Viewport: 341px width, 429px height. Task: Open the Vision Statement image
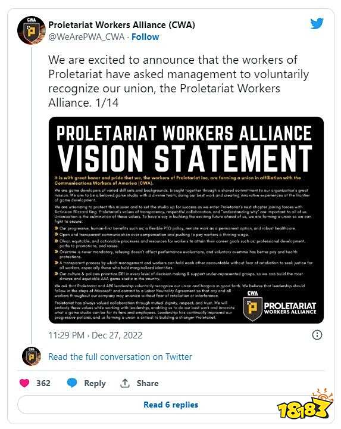[x=186, y=220]
